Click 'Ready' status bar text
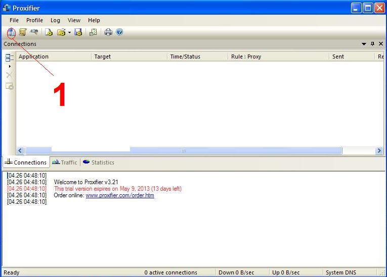 11,272
